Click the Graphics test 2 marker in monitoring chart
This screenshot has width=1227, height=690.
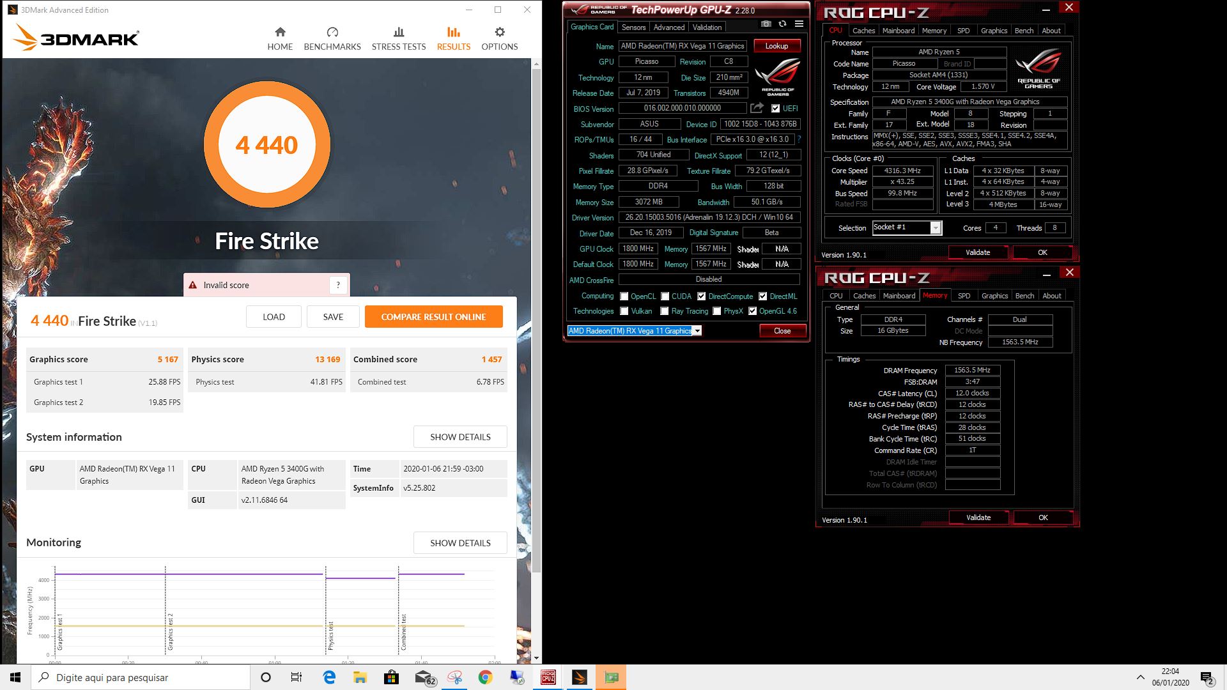click(171, 632)
